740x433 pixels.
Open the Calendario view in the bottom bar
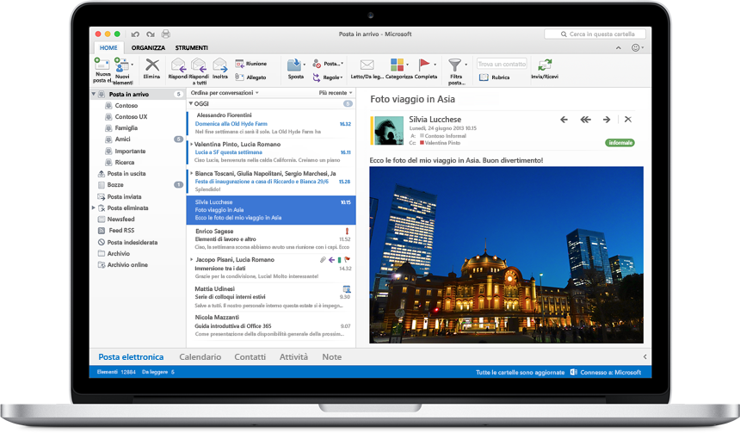[200, 356]
